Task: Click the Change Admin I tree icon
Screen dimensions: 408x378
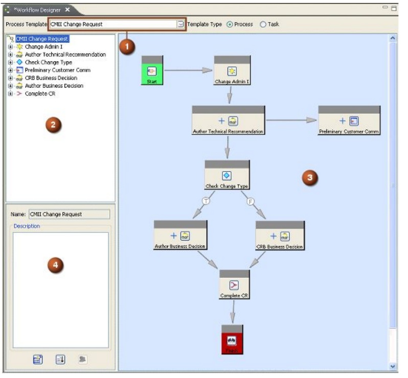Action: (x=19, y=47)
